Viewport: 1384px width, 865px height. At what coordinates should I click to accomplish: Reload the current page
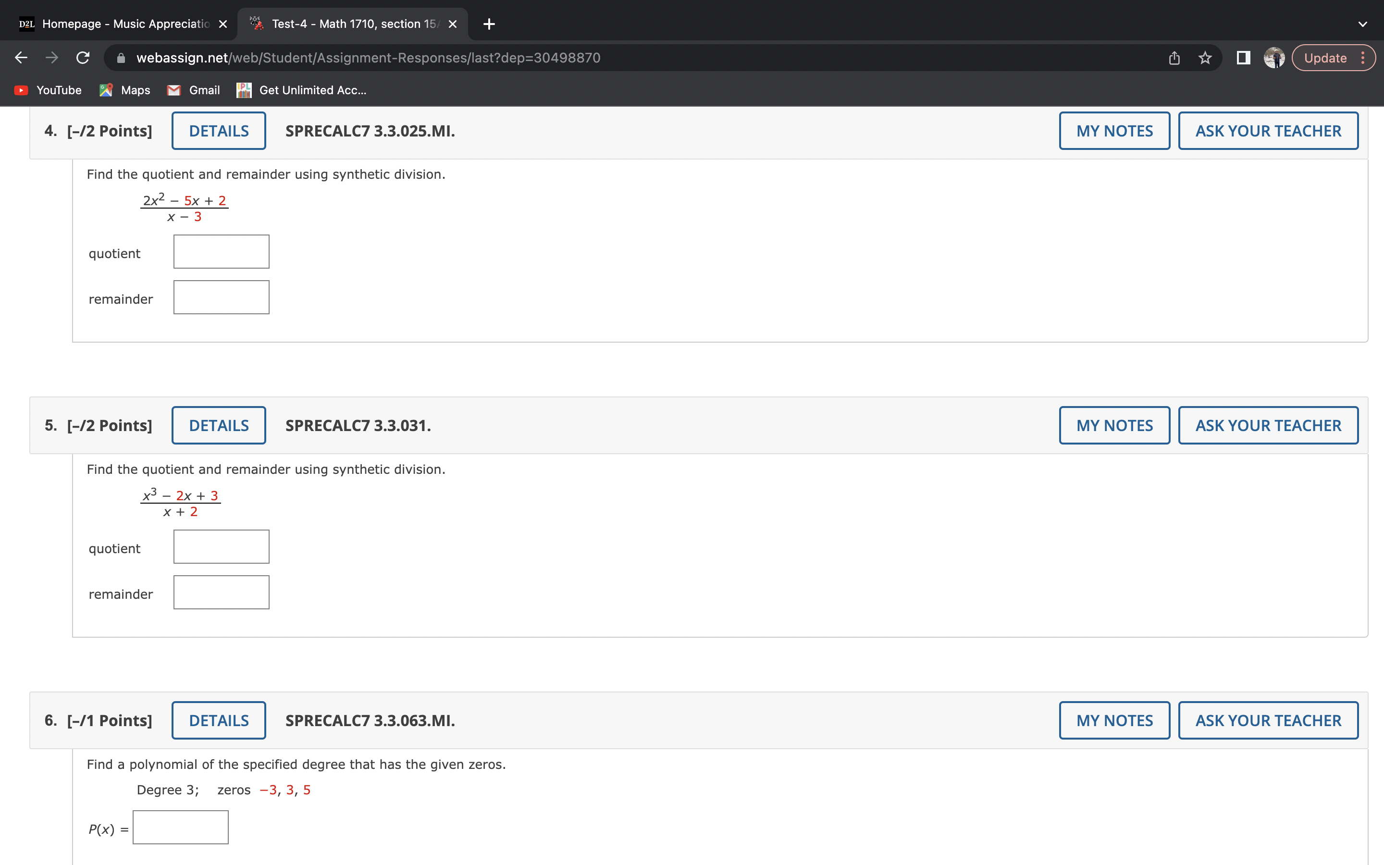point(82,57)
